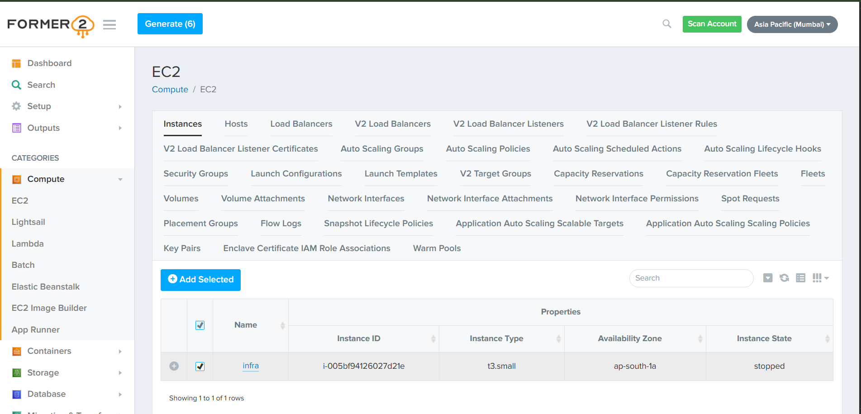This screenshot has height=414, width=861.
Task: Click the table refresh icon
Action: click(x=784, y=278)
